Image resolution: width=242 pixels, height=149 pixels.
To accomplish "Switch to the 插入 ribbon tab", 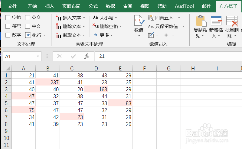I will (50, 6).
